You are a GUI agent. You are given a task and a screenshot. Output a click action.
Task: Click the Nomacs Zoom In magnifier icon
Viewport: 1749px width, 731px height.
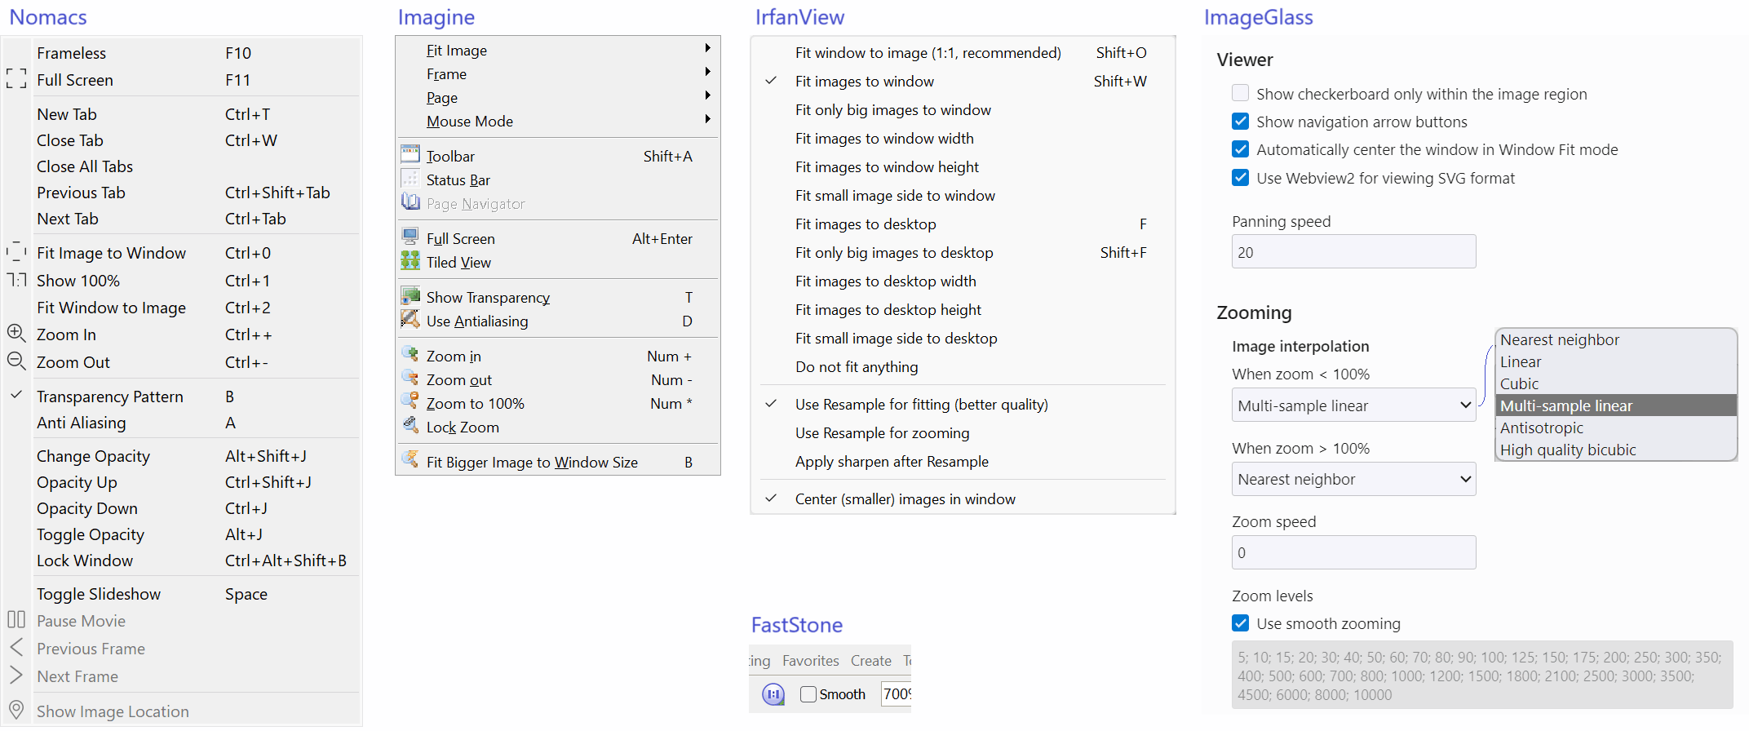[x=16, y=334]
